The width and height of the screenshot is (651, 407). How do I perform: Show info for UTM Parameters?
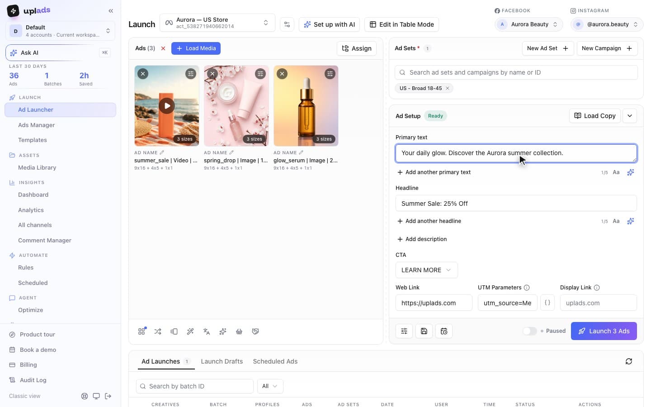click(x=527, y=288)
